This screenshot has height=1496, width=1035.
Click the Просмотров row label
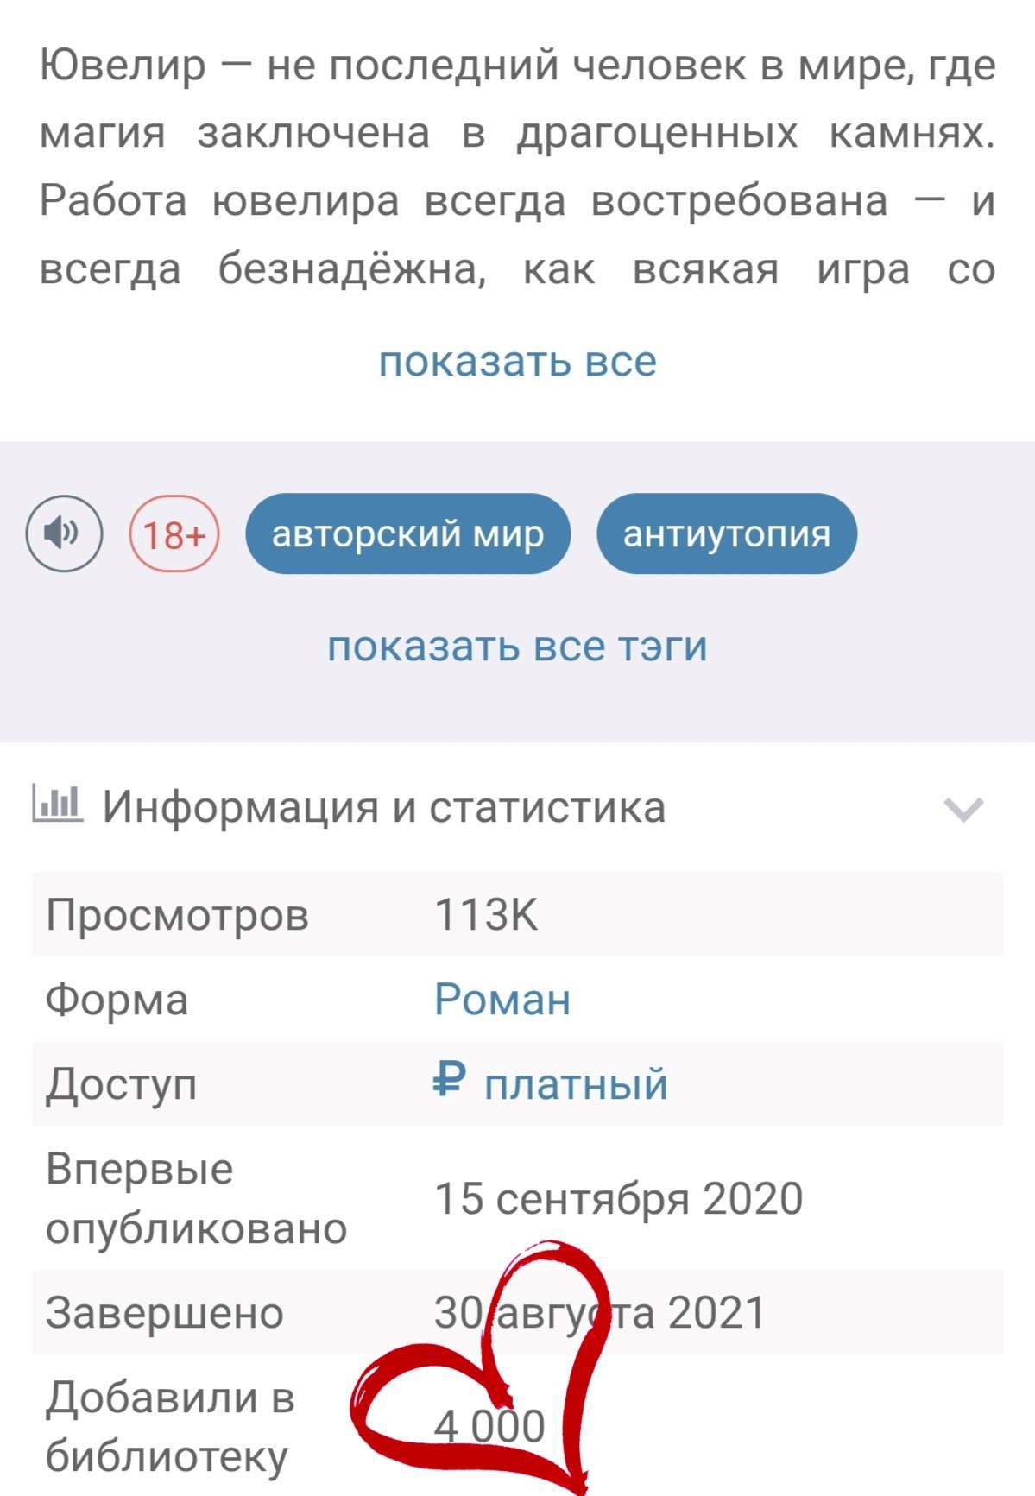coord(177,914)
